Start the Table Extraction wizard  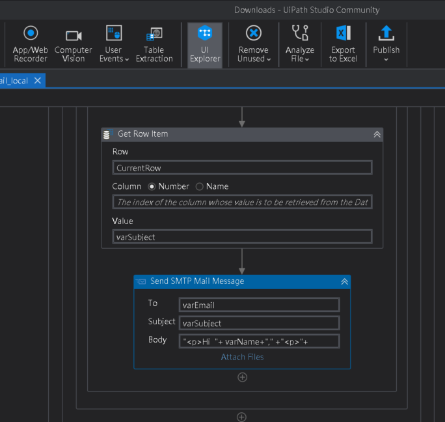point(154,44)
